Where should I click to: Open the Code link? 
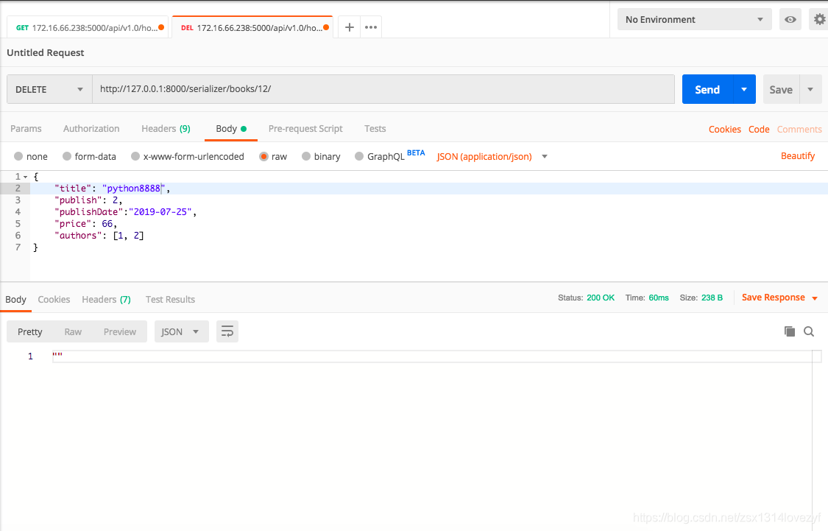pos(759,130)
